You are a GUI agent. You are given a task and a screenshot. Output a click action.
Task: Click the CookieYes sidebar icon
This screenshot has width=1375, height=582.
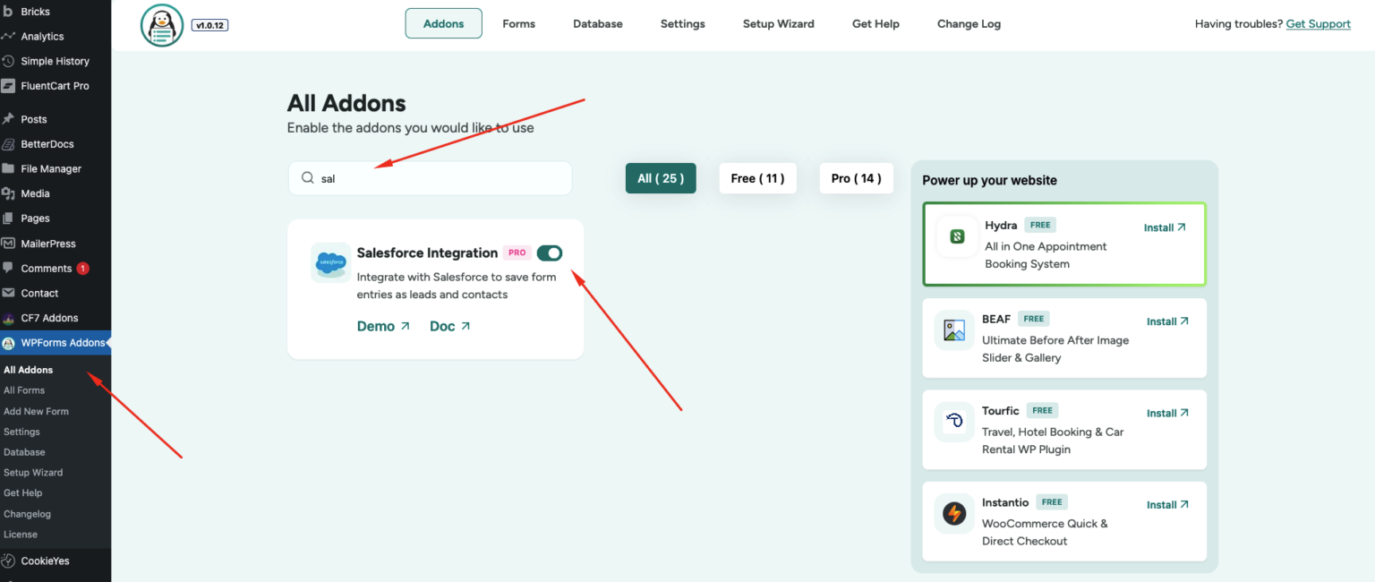click(x=9, y=561)
